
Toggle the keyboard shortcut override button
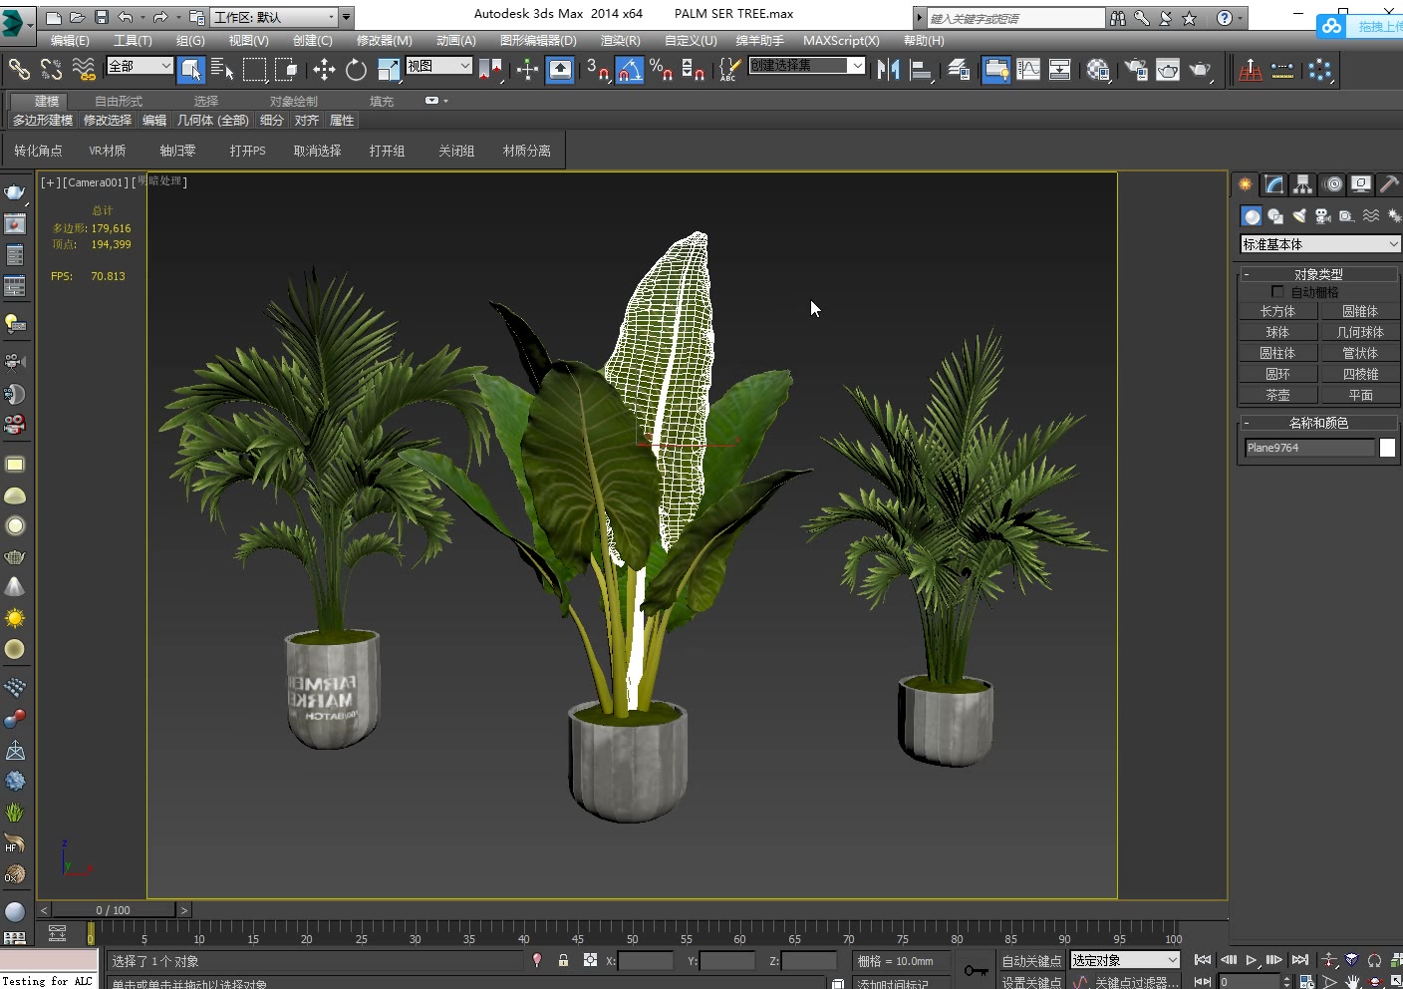click(561, 69)
